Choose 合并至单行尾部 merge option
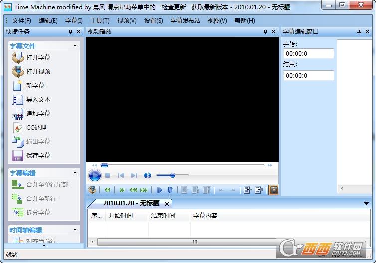This screenshot has width=376, height=263. tap(40, 184)
